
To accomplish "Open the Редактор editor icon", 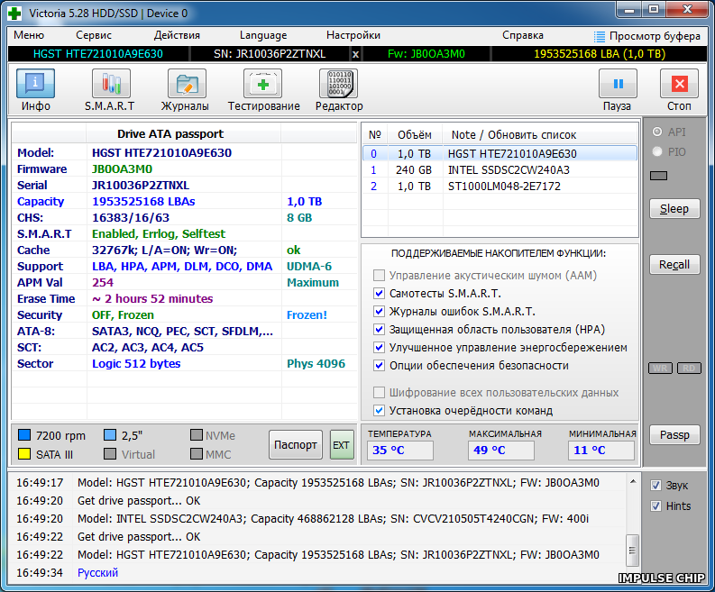I will point(338,84).
